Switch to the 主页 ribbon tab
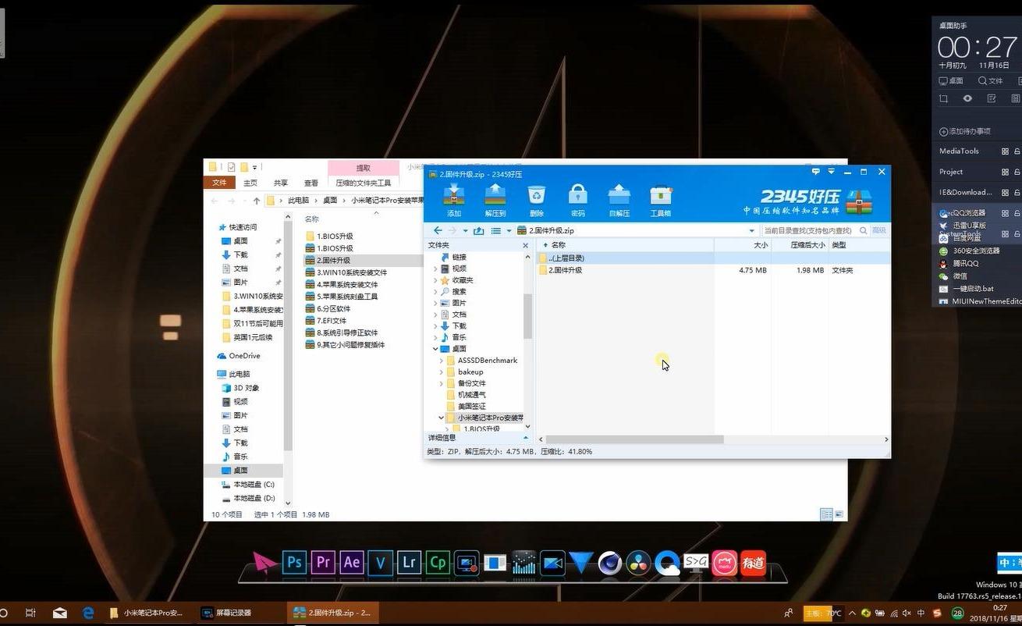 click(250, 183)
